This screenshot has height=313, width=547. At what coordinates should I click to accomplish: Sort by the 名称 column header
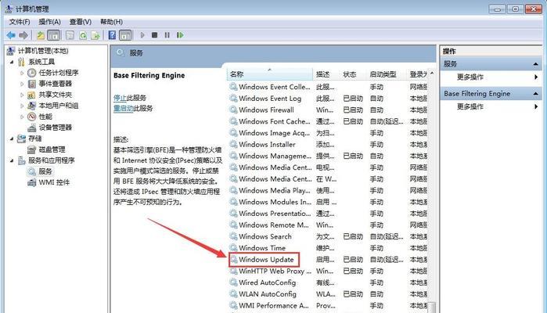270,74
